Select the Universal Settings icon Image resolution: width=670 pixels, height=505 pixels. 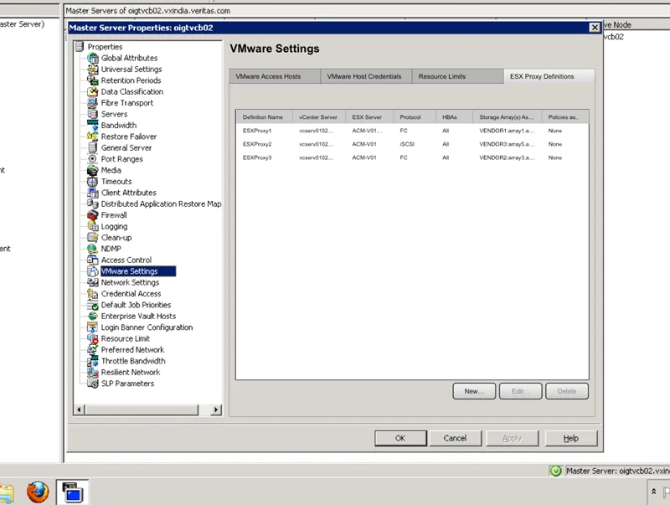click(93, 69)
